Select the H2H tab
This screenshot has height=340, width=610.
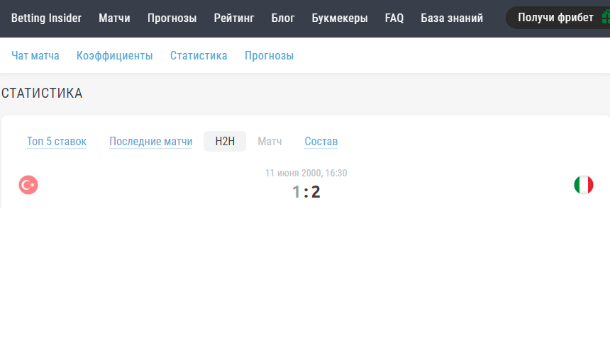[x=225, y=142]
